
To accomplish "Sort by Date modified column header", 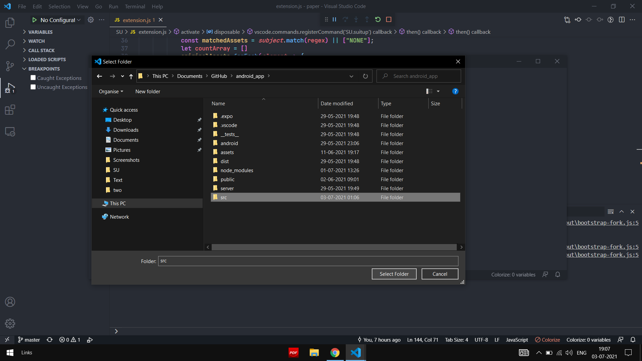I will point(348,104).
